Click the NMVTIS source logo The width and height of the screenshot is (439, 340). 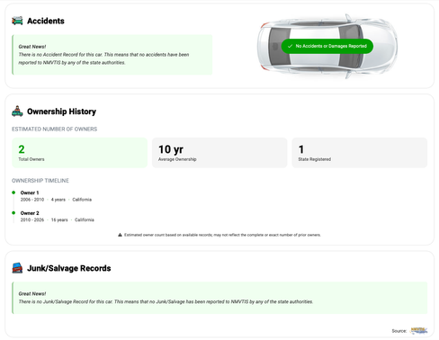[x=419, y=331]
